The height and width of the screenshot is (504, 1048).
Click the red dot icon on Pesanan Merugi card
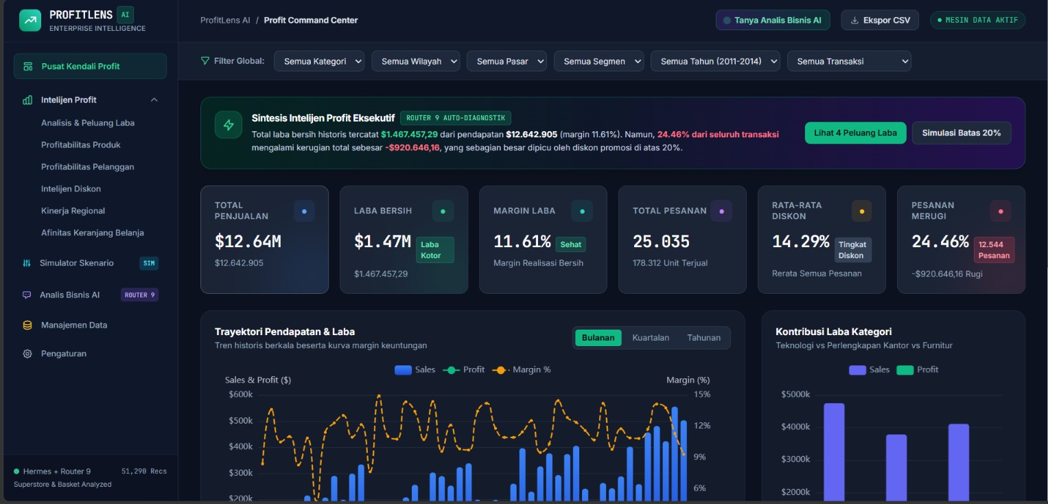(1001, 211)
